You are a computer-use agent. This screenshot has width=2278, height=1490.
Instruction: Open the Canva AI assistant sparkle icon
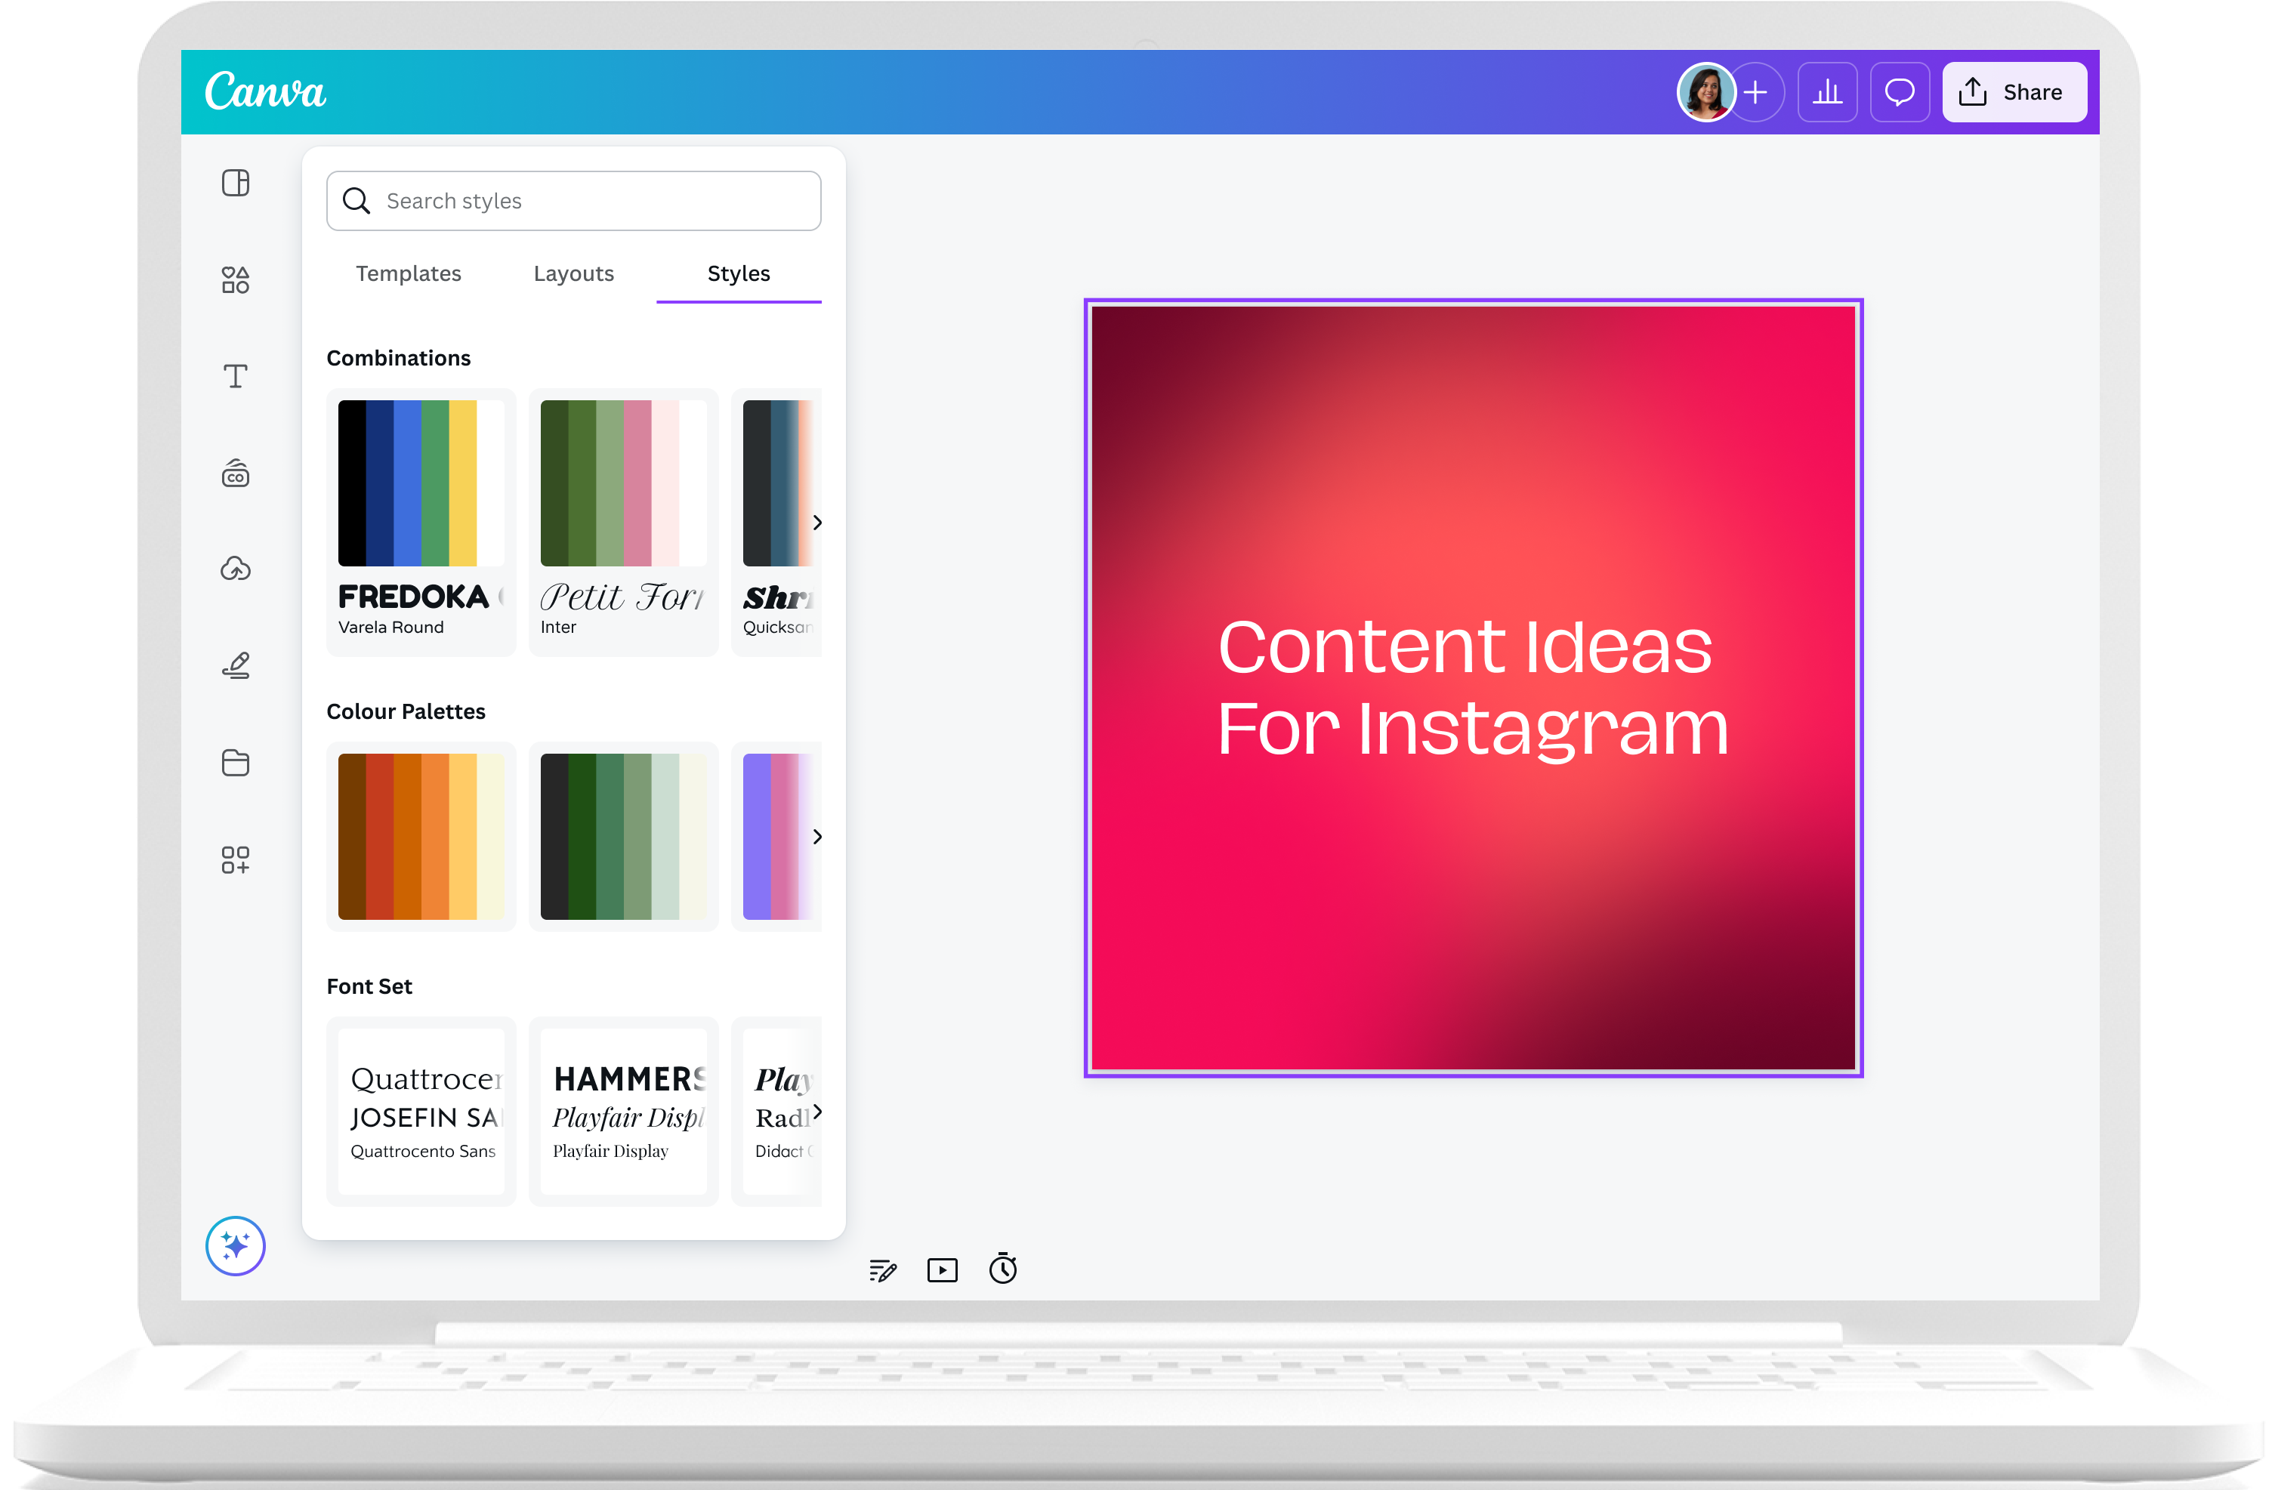234,1246
